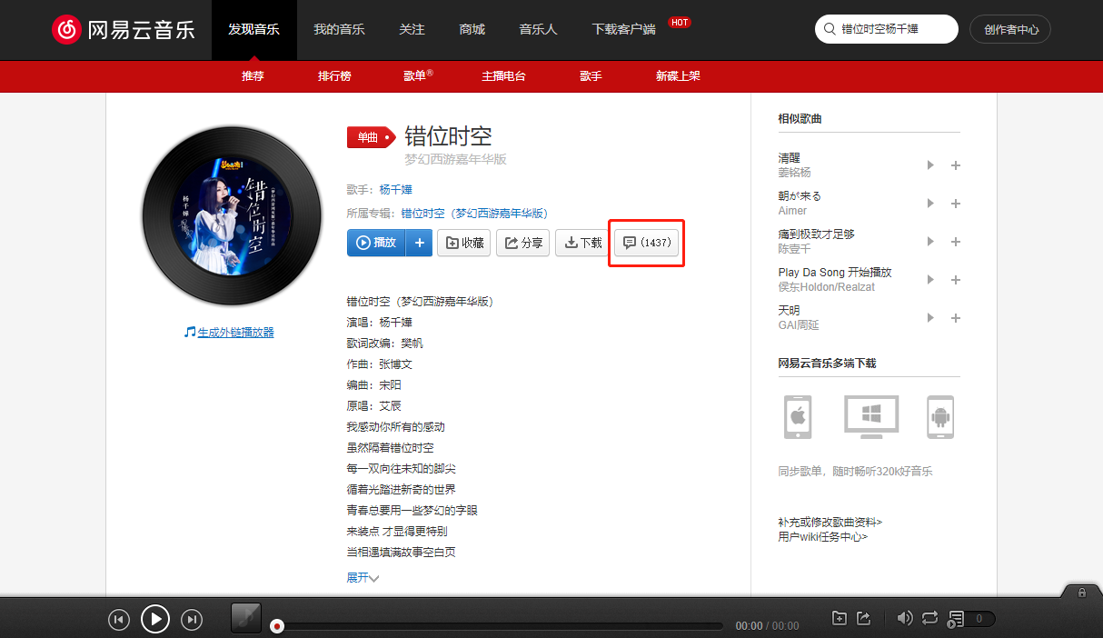Select 歌手 in the red sub-navigation
Viewport: 1103px width, 638px height.
(x=591, y=76)
